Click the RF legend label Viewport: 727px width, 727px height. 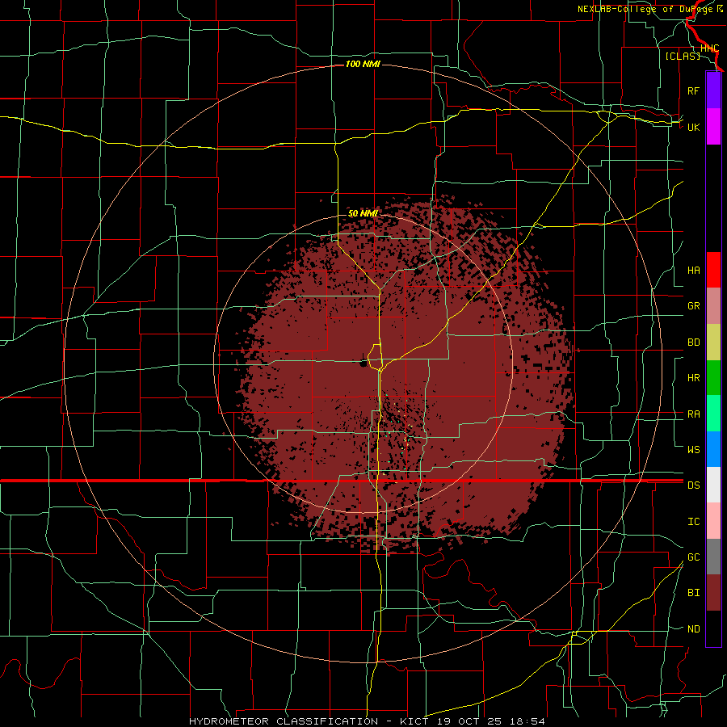[x=693, y=90]
